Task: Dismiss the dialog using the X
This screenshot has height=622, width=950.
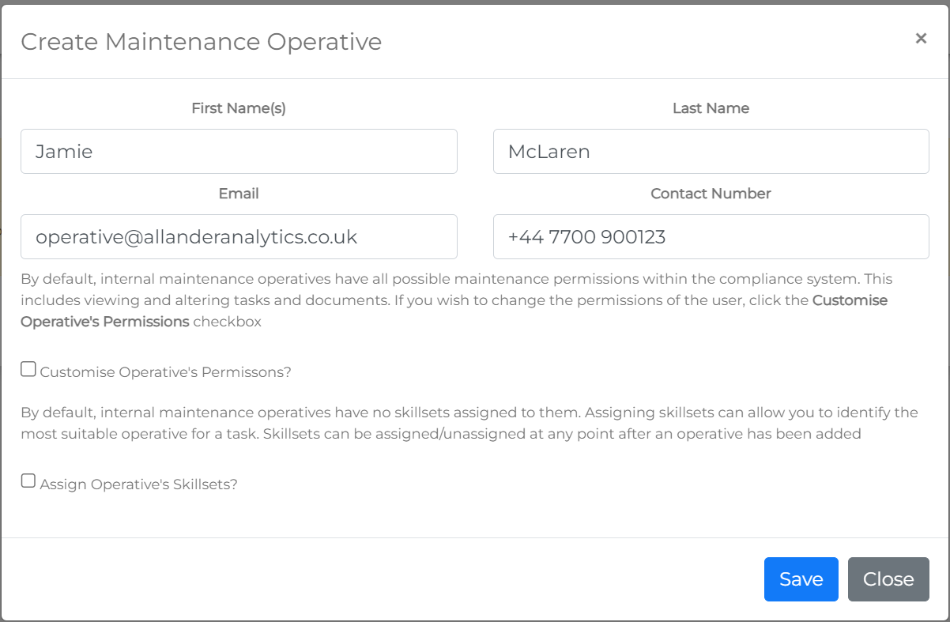Action: pos(921,38)
